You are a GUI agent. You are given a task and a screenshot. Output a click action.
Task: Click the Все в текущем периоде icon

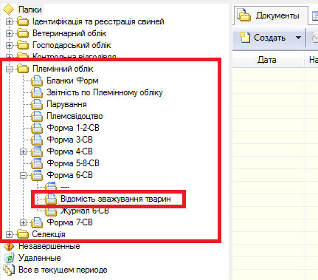(9, 270)
